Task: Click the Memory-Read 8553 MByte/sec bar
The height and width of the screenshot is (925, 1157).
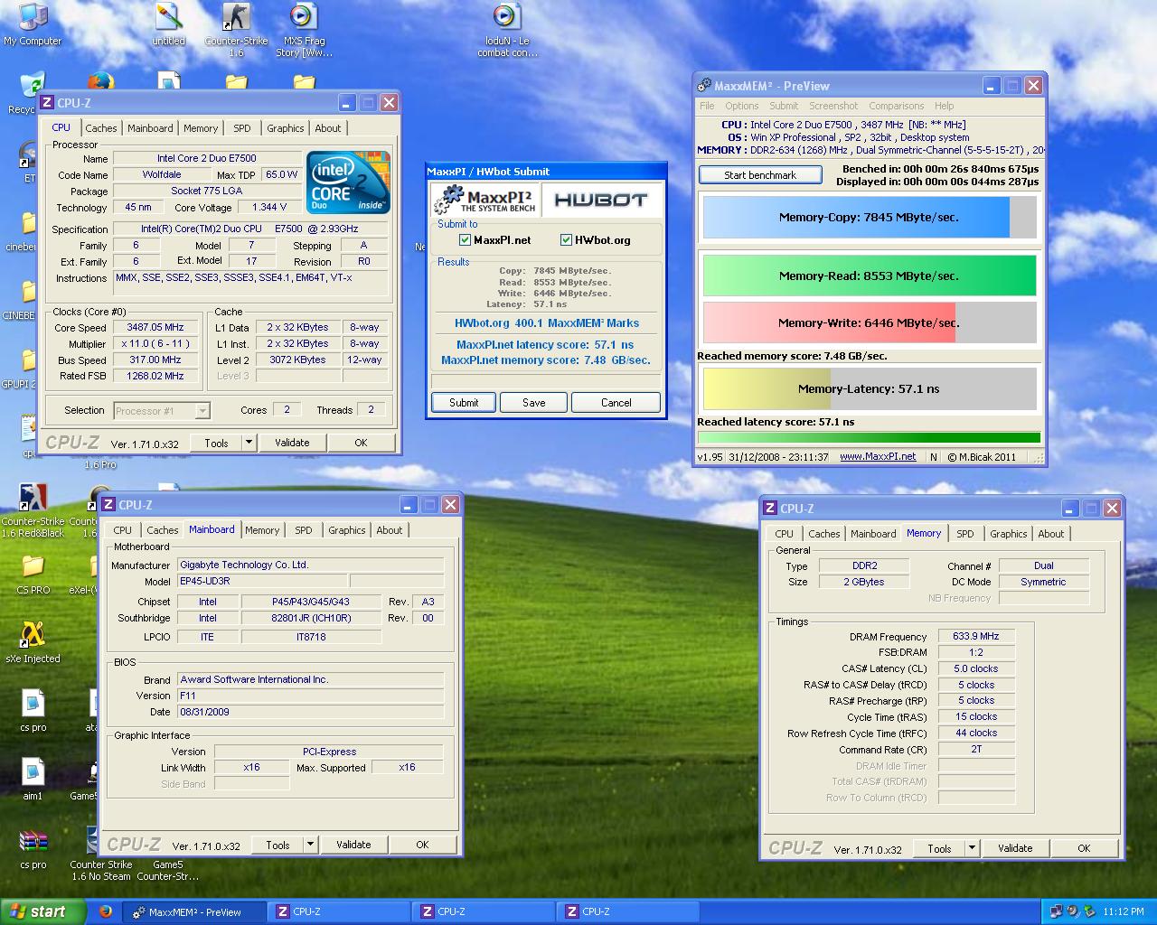Action: 870,276
